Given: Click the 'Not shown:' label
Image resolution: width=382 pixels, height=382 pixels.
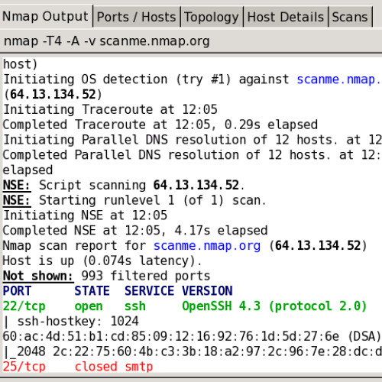Looking at the screenshot, I should (38, 276).
